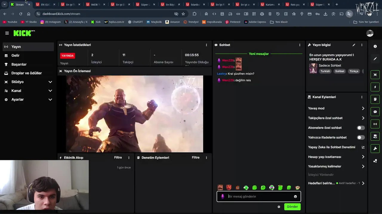Open chat settings gear beside Gönder

279,207
